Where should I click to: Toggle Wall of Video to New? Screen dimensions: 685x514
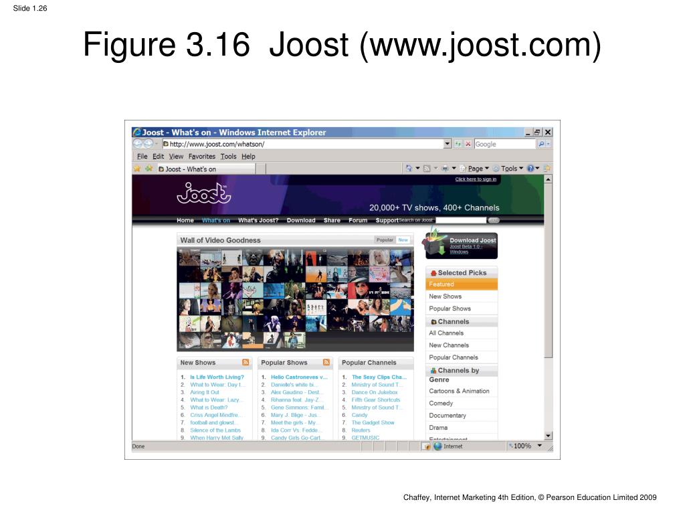tap(403, 240)
